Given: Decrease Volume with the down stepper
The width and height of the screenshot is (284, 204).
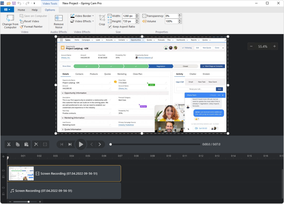Looking at the screenshot, I should tap(179, 22).
